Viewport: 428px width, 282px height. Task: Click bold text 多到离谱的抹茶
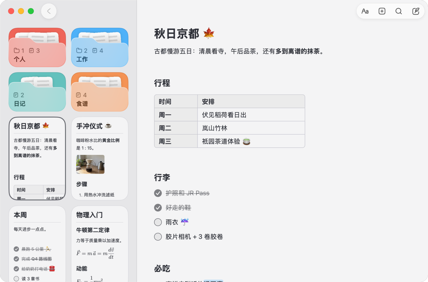pyautogui.click(x=297, y=51)
